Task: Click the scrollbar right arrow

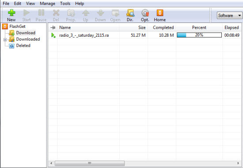Action: point(238,163)
